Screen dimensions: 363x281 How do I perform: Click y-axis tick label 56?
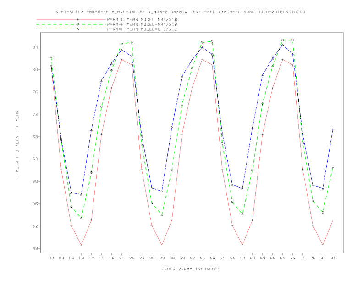tap(35, 204)
